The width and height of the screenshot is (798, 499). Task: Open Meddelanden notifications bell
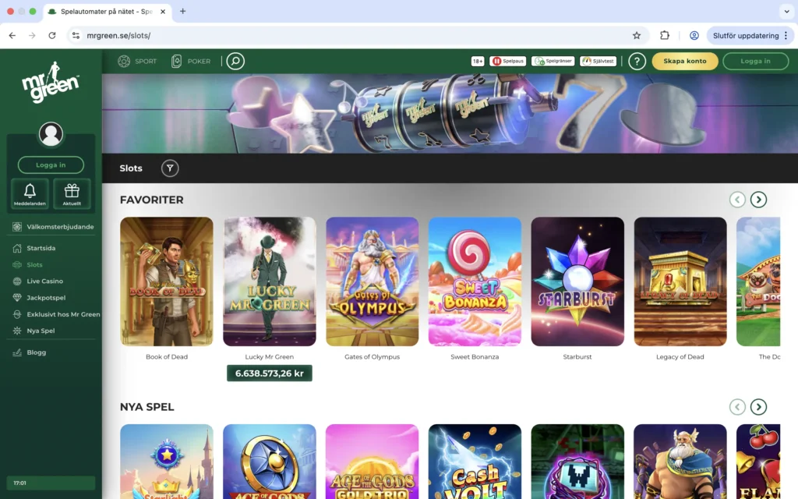point(30,193)
